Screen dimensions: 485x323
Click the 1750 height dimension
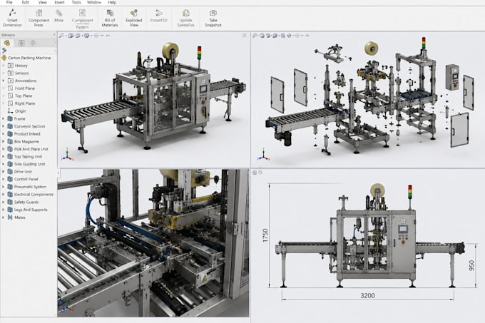pyautogui.click(x=265, y=235)
